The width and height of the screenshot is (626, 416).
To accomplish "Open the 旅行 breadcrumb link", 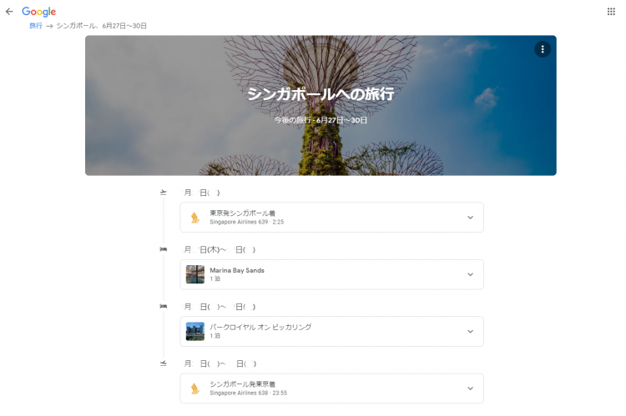I will click(x=36, y=26).
